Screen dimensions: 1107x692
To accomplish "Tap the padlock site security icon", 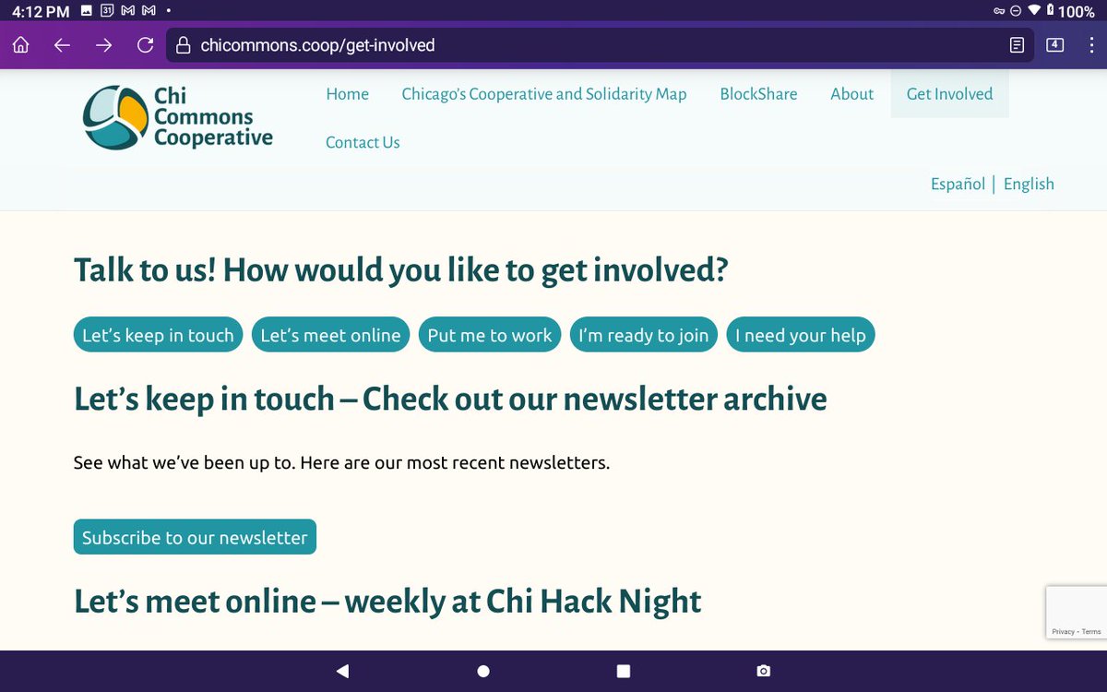I will [183, 45].
